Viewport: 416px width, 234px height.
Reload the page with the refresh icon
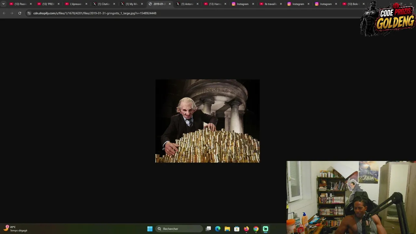tap(19, 13)
